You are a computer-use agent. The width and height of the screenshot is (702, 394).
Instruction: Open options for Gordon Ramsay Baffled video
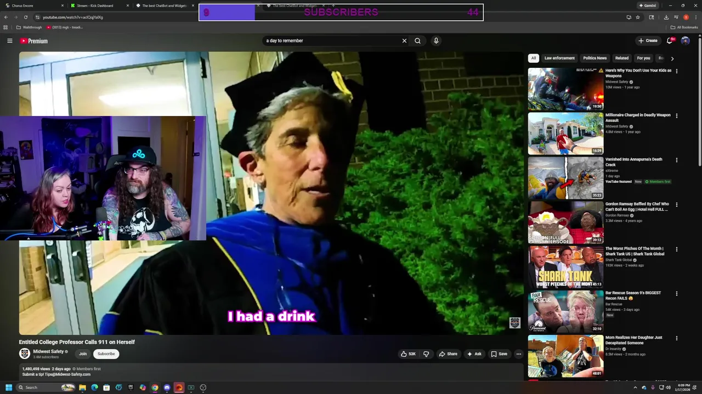pyautogui.click(x=676, y=205)
